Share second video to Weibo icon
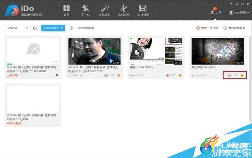 [x=106, y=75]
